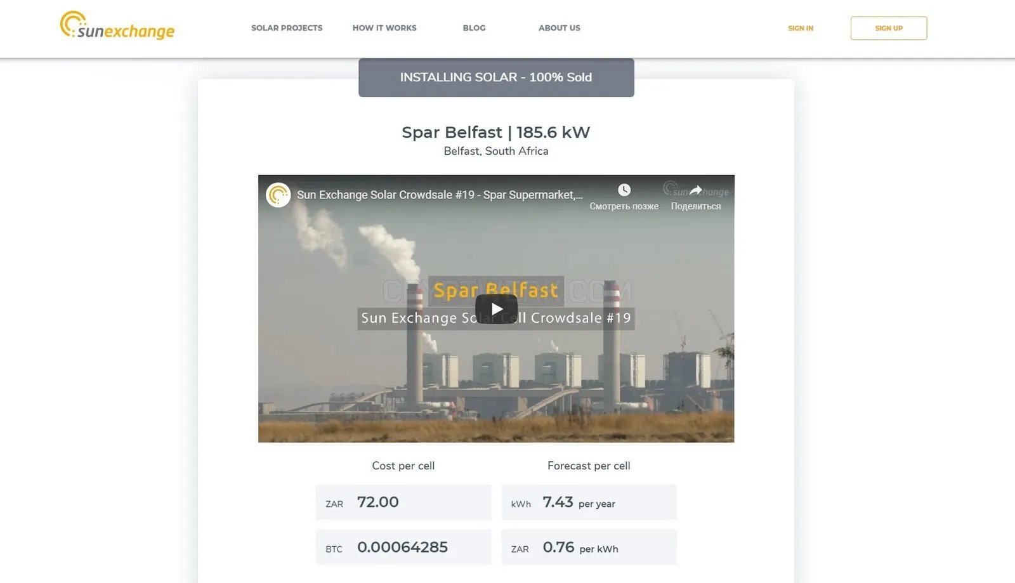Click the Watch Later clock icon
The width and height of the screenshot is (1015, 583).
tap(624, 190)
